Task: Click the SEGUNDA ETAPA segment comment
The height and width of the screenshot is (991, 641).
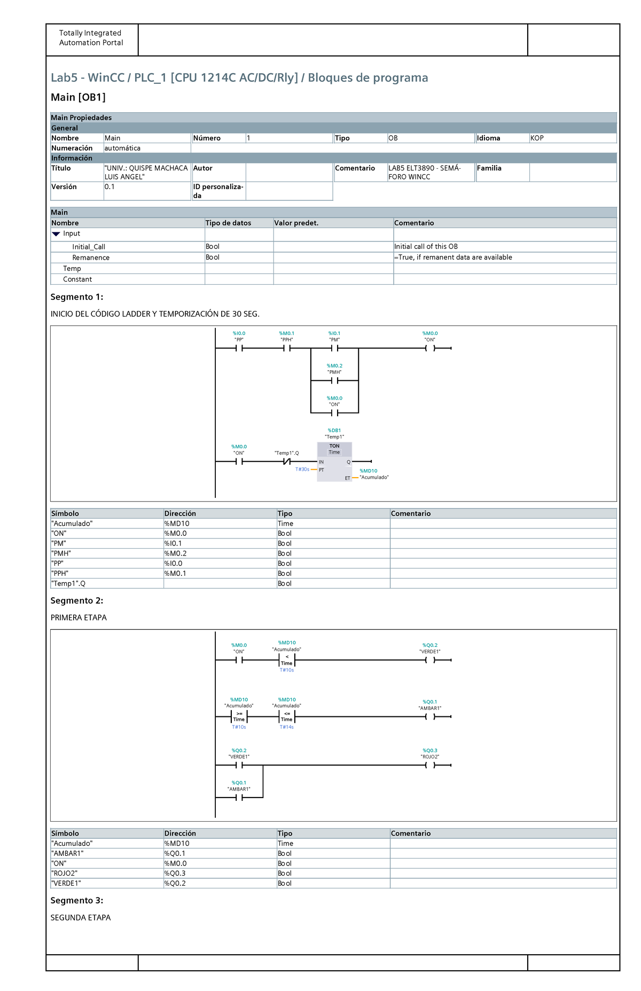Action: pos(81,917)
